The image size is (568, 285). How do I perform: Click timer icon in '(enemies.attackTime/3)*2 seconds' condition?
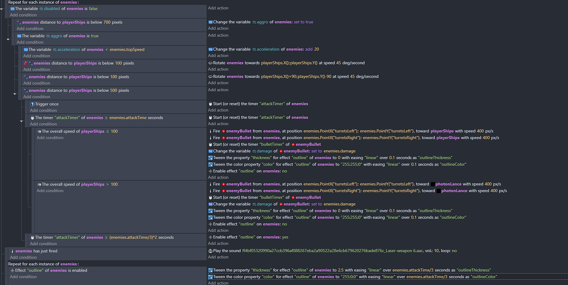32,237
